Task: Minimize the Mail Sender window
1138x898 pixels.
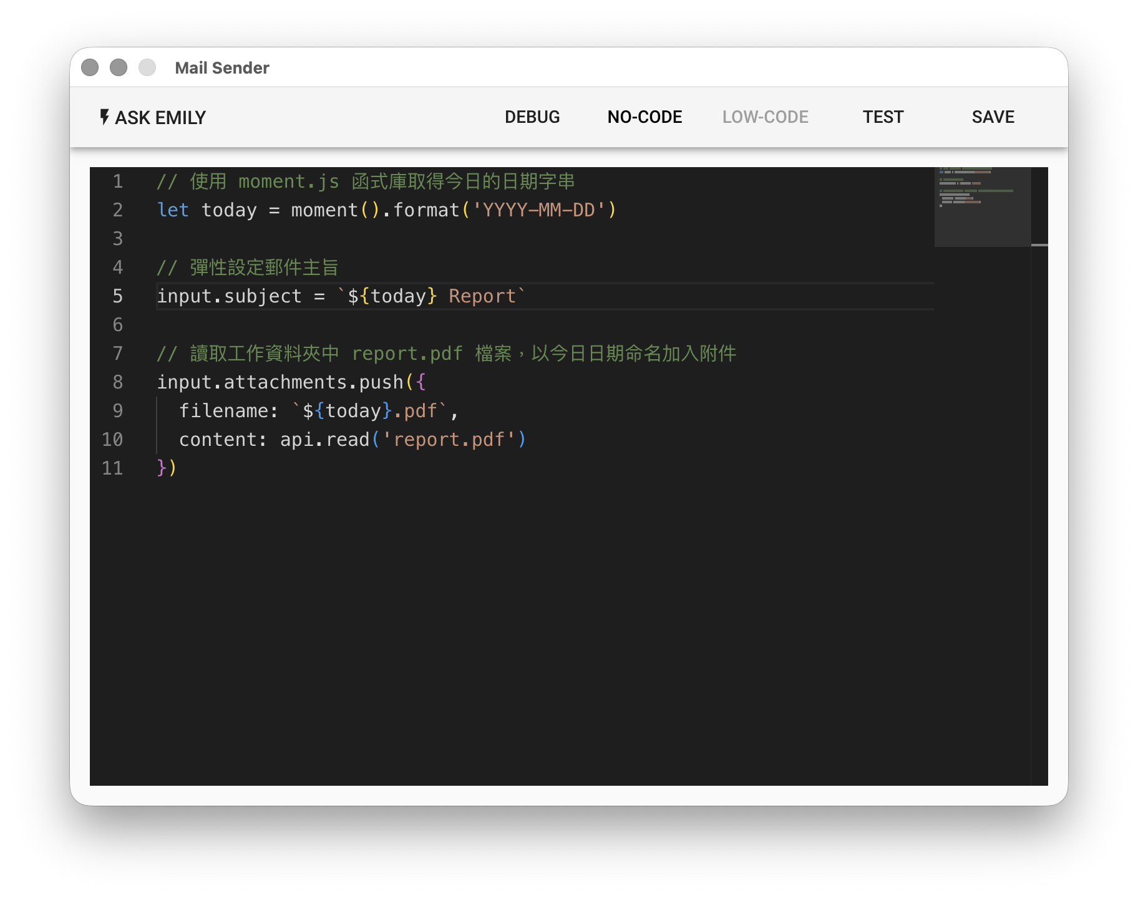Action: tap(119, 67)
